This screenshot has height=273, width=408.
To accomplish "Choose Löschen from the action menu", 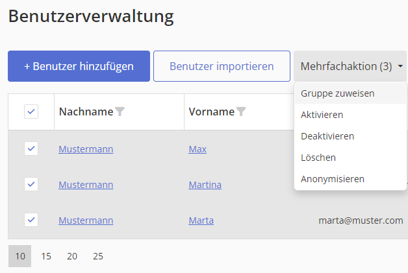I will [x=318, y=158].
